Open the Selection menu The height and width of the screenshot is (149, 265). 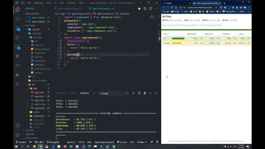(39, 3)
